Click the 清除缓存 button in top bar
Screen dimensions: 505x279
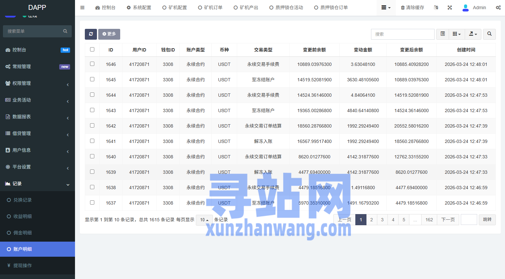(412, 8)
